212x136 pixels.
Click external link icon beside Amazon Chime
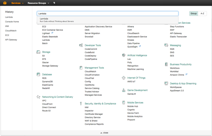[x=186, y=74]
